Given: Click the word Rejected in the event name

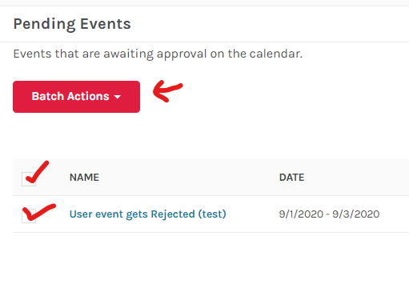Looking at the screenshot, I should tap(173, 214).
